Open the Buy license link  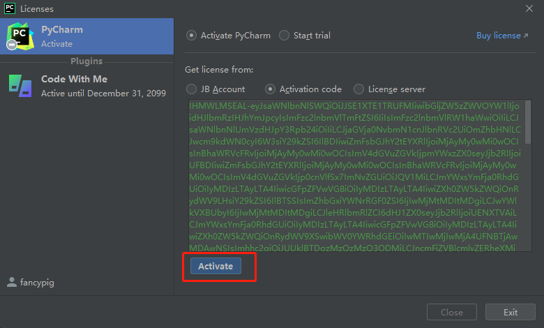coord(498,36)
